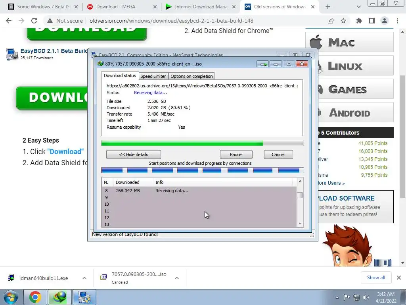Image resolution: width=406 pixels, height=305 pixels.
Task: Show hidden tray icons arrow
Action: click(337, 297)
